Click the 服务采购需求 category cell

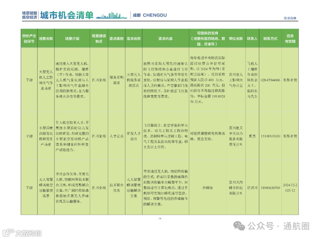point(116,80)
